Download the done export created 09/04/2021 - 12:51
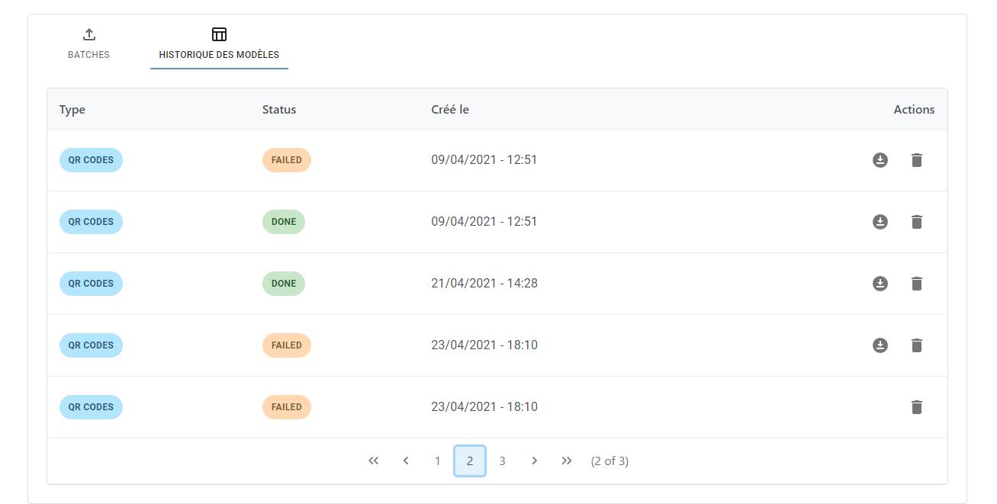 point(880,221)
